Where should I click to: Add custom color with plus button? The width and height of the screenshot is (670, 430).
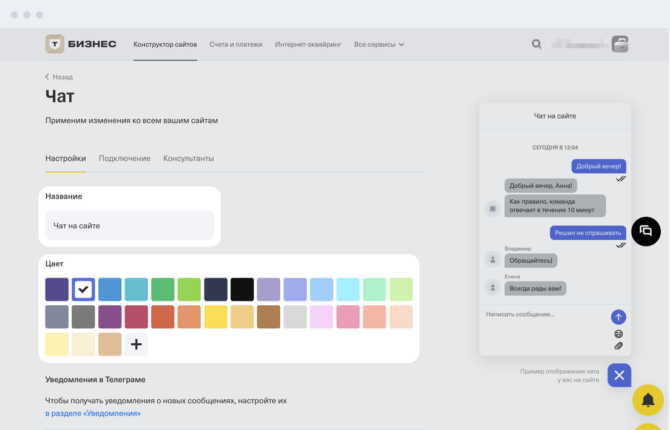pos(137,344)
